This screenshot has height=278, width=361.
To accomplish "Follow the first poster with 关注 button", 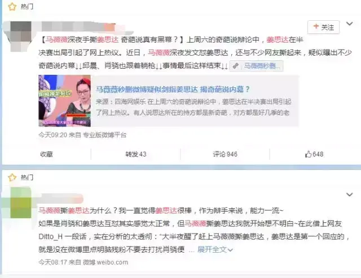I will click(x=323, y=27).
